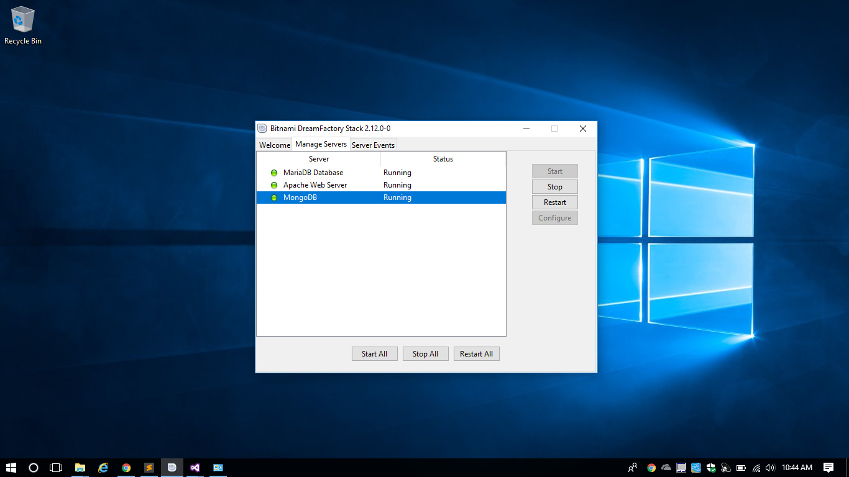Minimize the Bitnami DreamFactory Stack window
This screenshot has height=477, width=849.
pos(526,129)
